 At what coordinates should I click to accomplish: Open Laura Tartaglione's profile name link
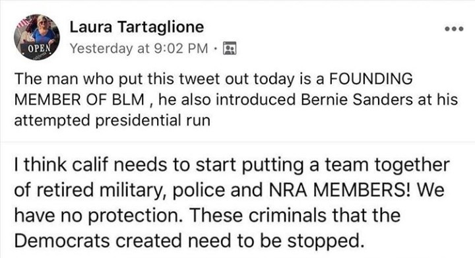[x=137, y=27]
